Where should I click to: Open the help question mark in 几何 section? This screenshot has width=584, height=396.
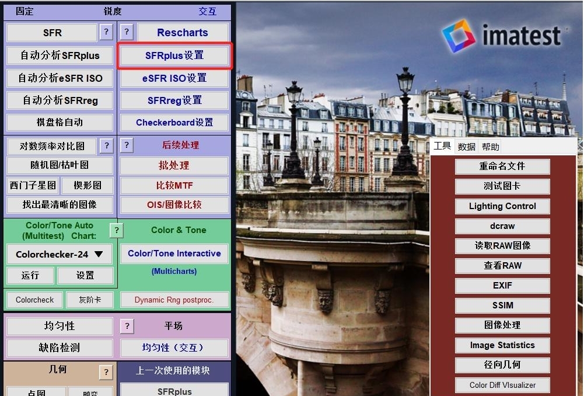[106, 372]
